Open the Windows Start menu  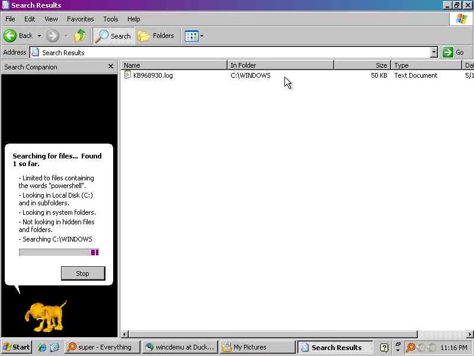pos(17,347)
